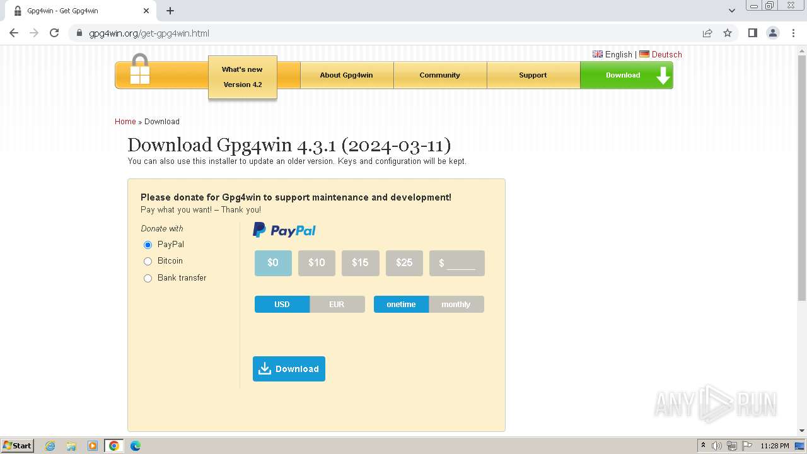This screenshot has width=807, height=454.
Task: Select USD currency
Action: click(x=282, y=305)
